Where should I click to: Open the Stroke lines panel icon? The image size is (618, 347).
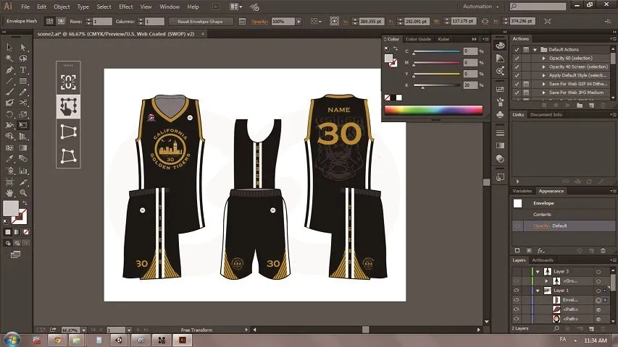tap(500, 132)
